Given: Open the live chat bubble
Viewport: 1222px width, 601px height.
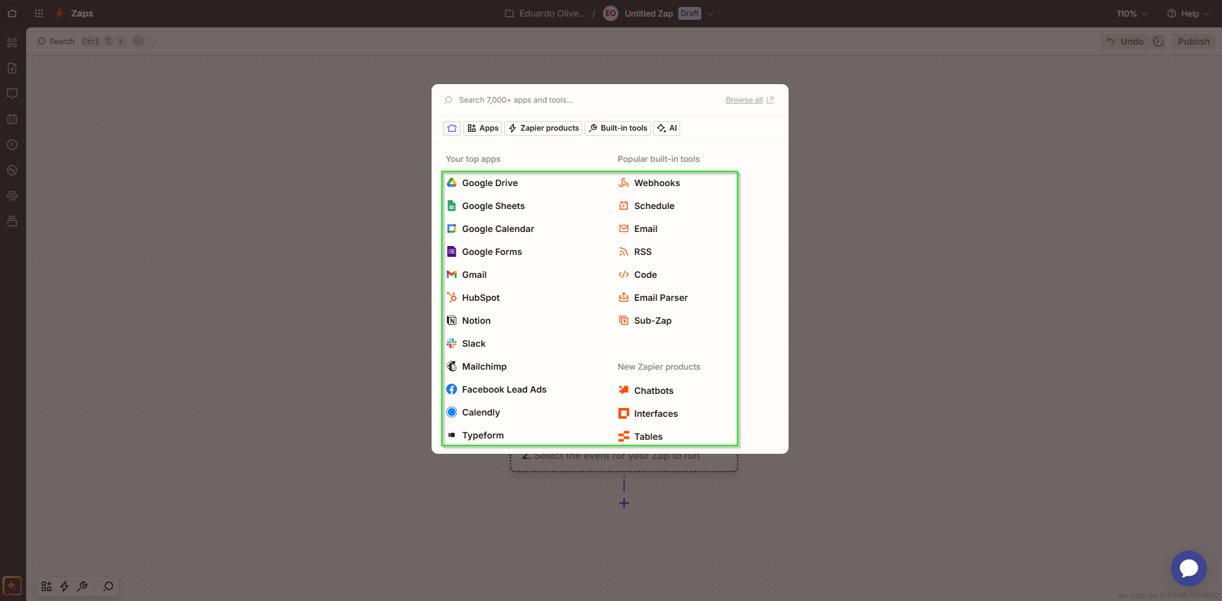Looking at the screenshot, I should (1188, 568).
